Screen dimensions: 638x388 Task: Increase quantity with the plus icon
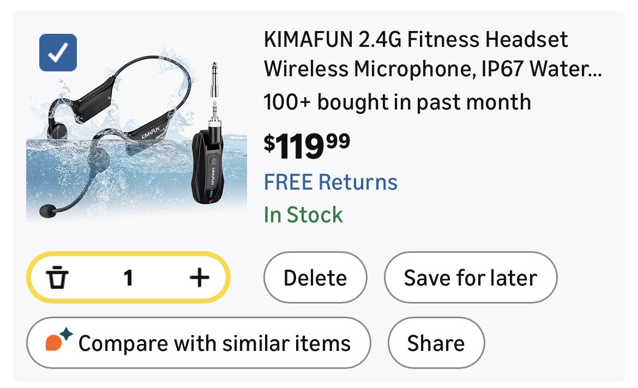point(199,278)
